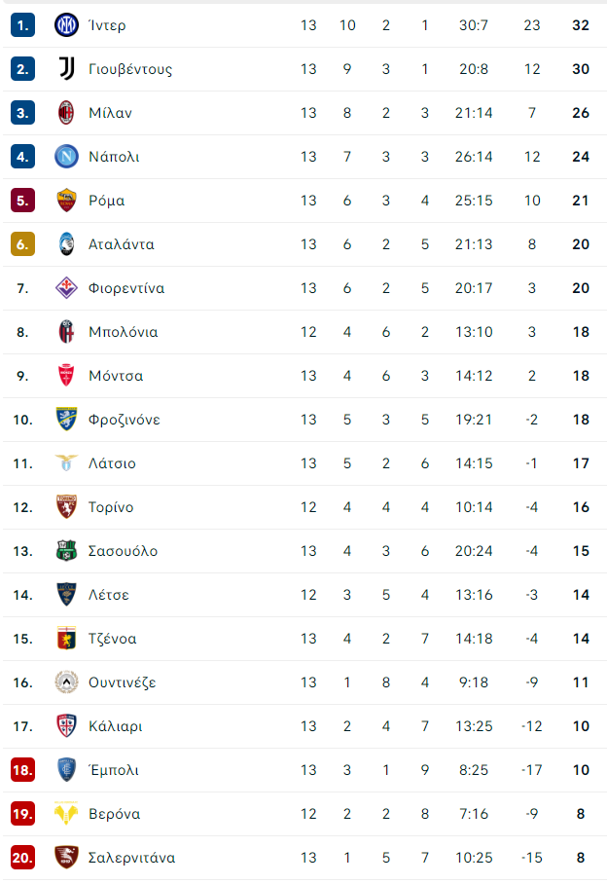Open the Φροζινόνε team page

[125, 420]
